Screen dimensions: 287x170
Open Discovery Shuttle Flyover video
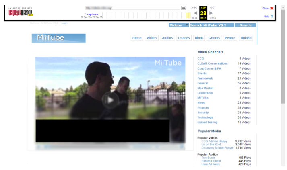(x=218, y=148)
